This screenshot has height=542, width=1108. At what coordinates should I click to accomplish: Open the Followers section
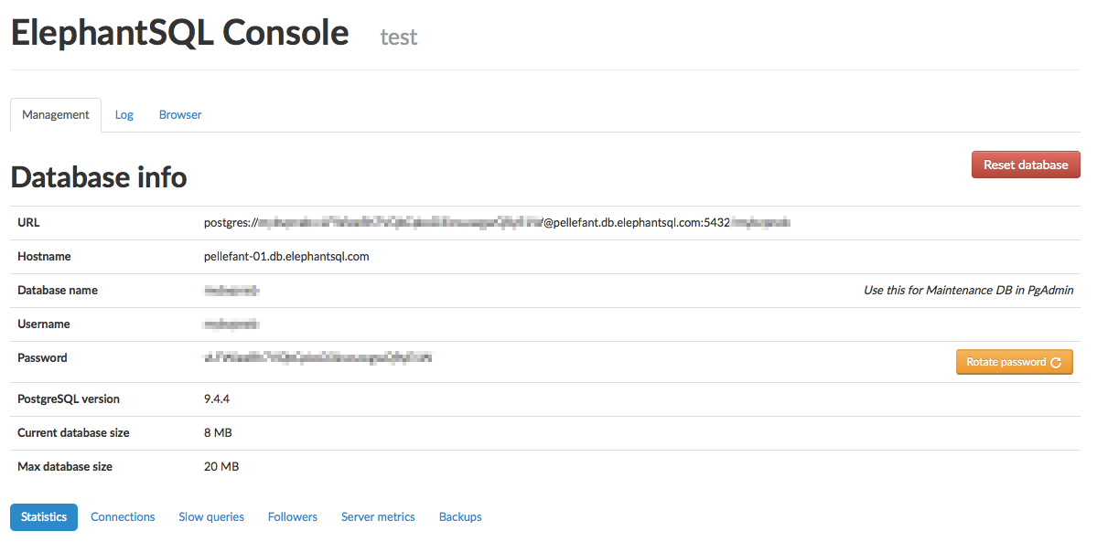pos(292,516)
